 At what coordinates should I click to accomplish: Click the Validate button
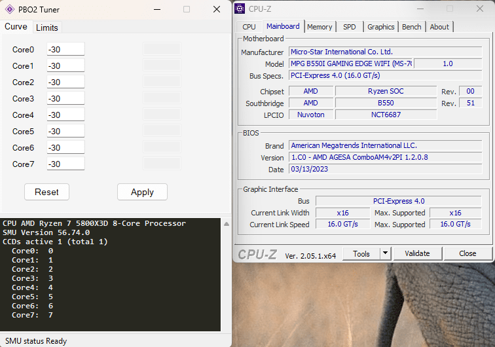pos(417,253)
